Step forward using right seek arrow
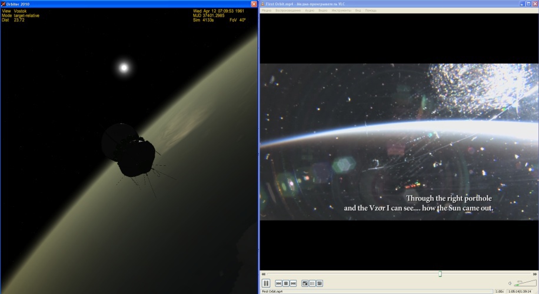Screen dimensions: 539x294 click(534, 274)
